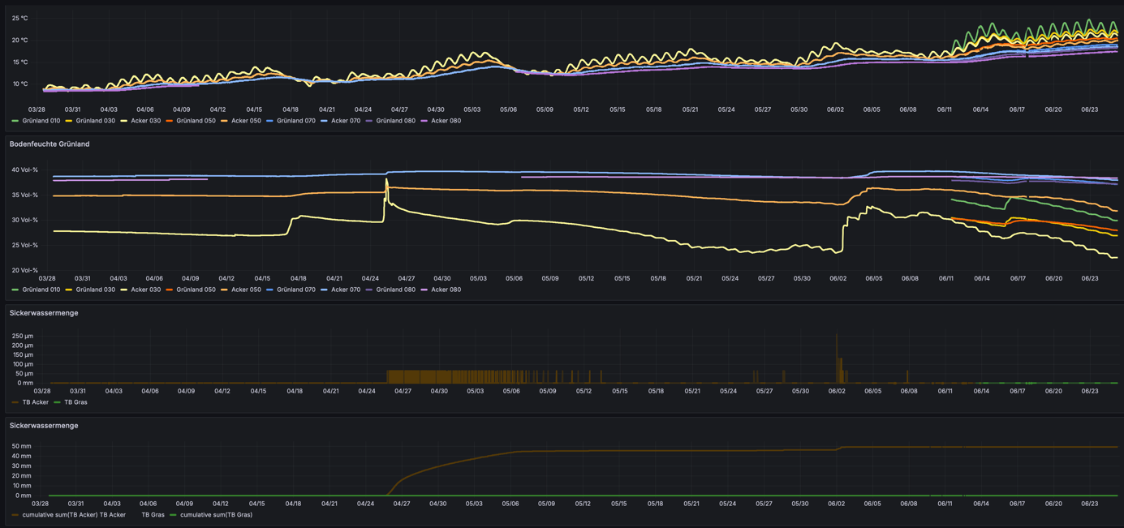This screenshot has width=1124, height=528.
Task: Toggle Acker 050 in temperature panel legend
Action: [x=246, y=121]
